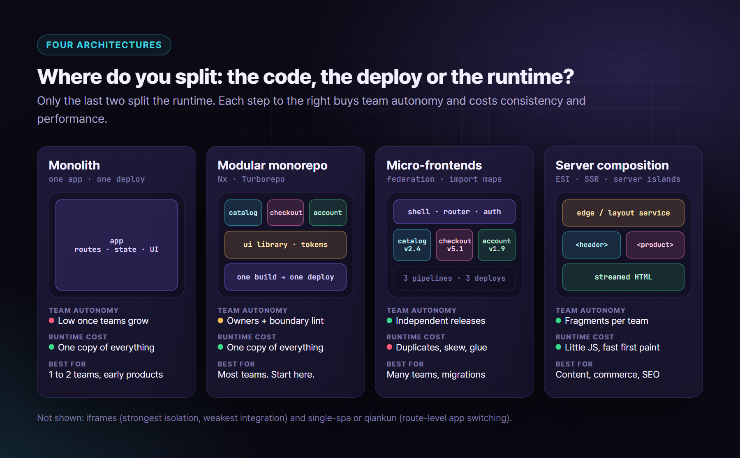The width and height of the screenshot is (740, 458).
Task: Click red dot beside 'Low once teams grow'
Action: 51,321
